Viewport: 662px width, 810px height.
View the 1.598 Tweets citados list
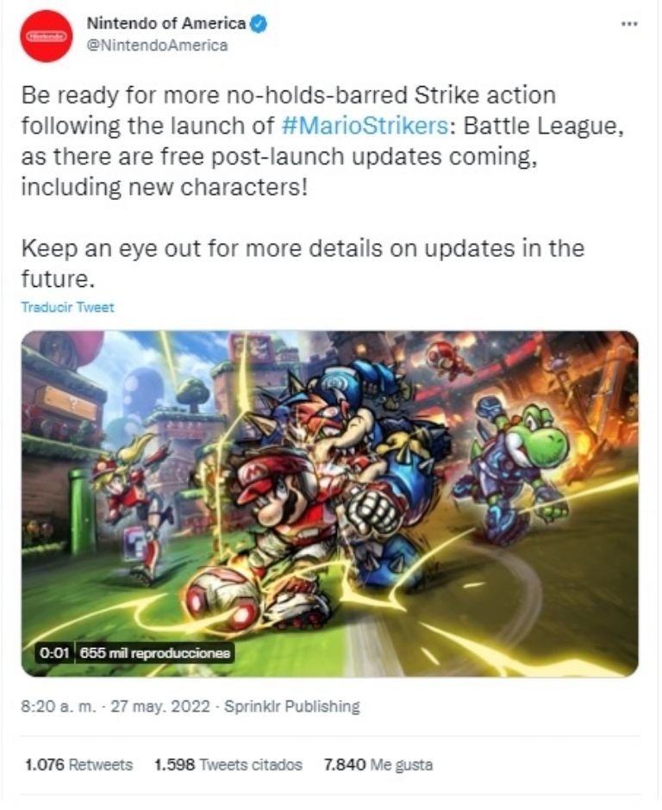tap(228, 764)
